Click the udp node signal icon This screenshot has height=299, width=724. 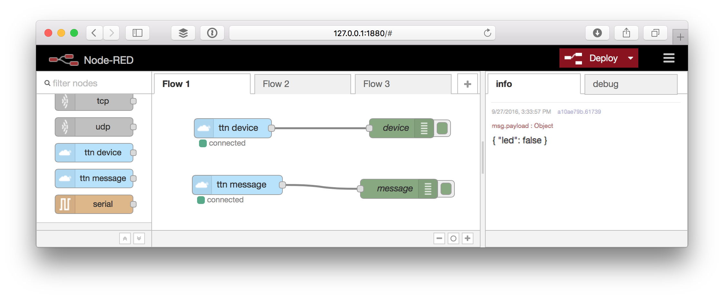coord(65,127)
